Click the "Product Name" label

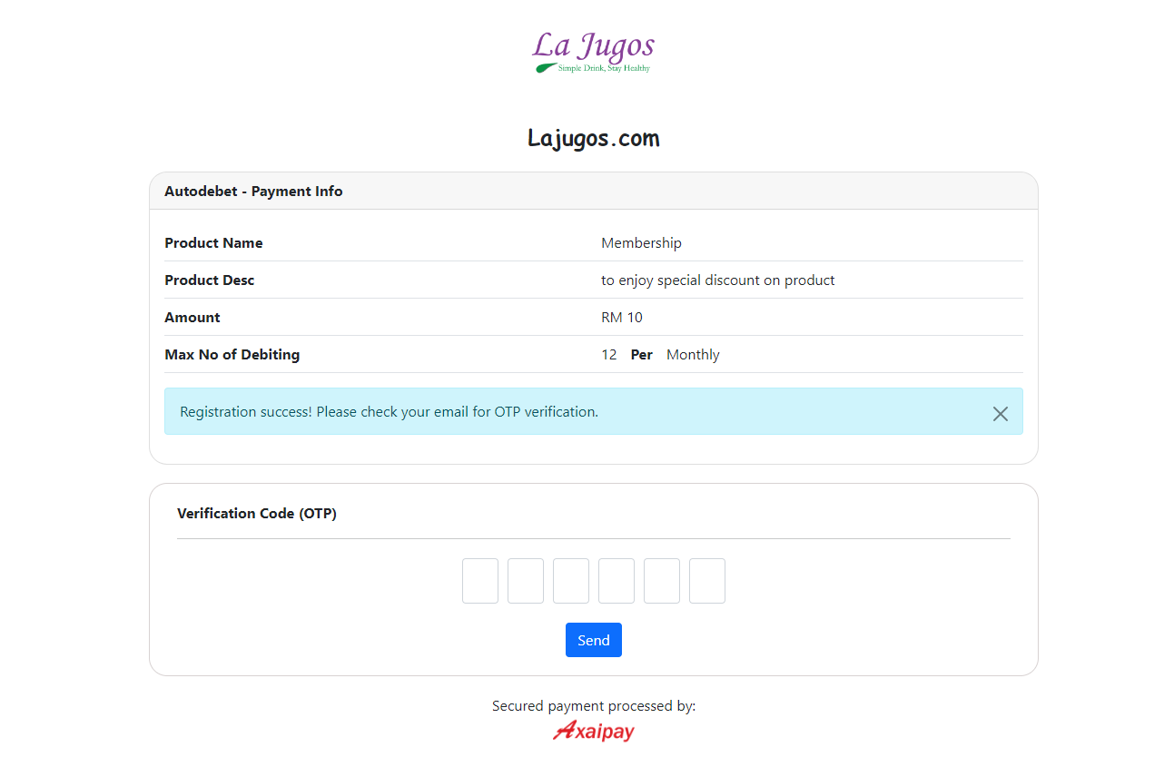click(x=213, y=243)
